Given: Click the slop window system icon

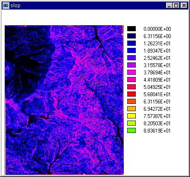Looking at the screenshot, I should pyautogui.click(x=6, y=6).
